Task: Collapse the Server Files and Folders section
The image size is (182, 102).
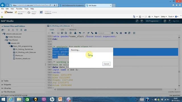Action: pos(2,26)
